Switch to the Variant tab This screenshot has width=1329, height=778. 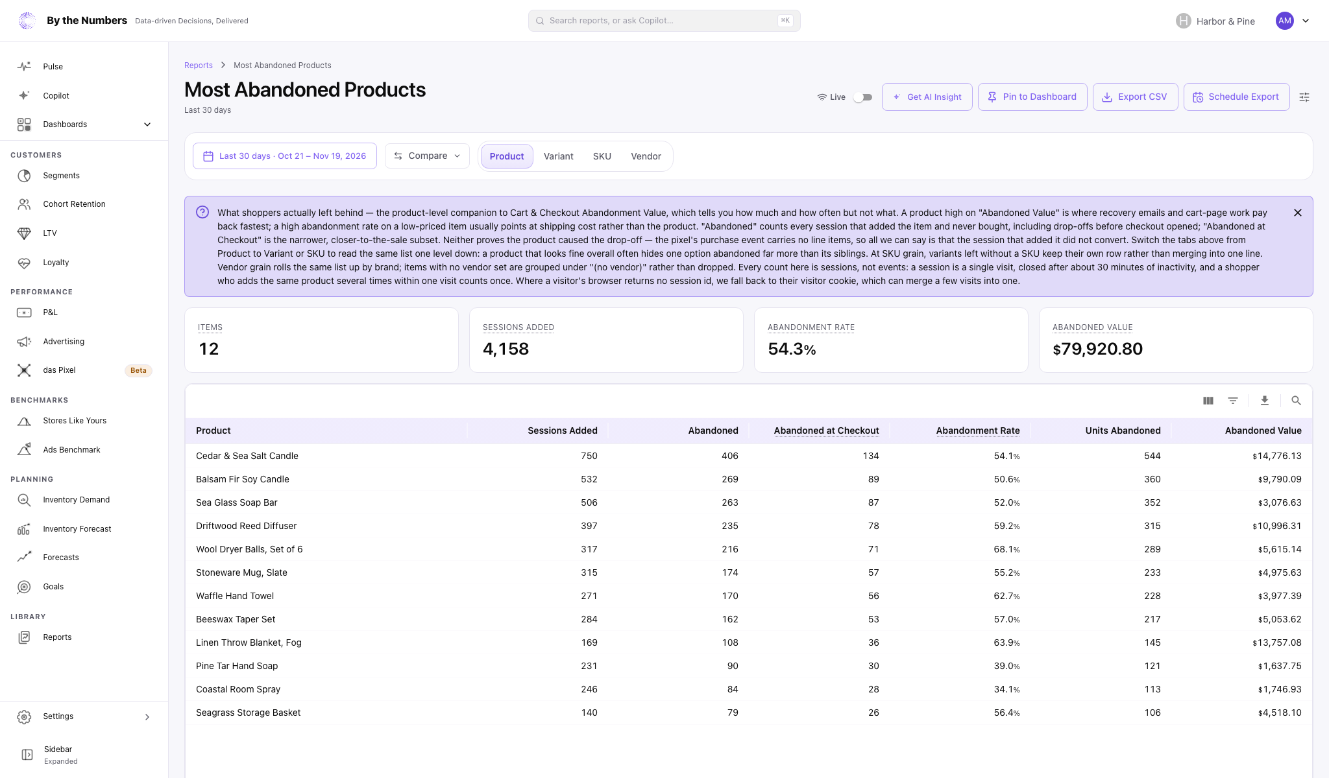coord(559,156)
